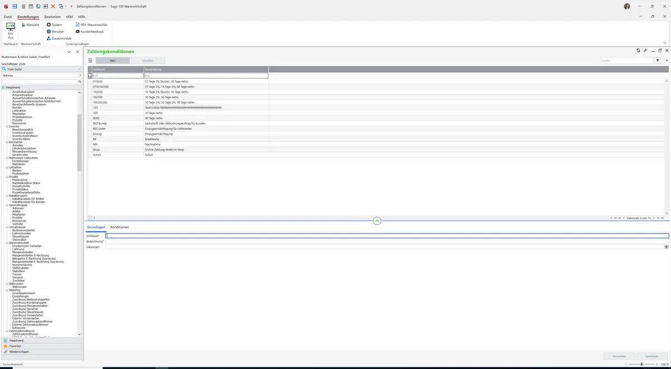Open the hamburger menu beside Neu
671x369 pixels.
90,60
